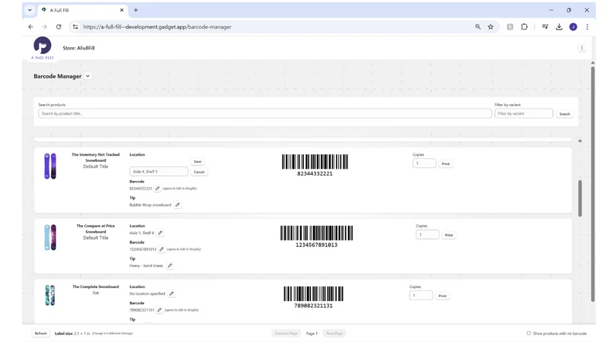
Task: Click the Inventory Not Tracked Snowboard thumbnail
Action: (x=50, y=166)
